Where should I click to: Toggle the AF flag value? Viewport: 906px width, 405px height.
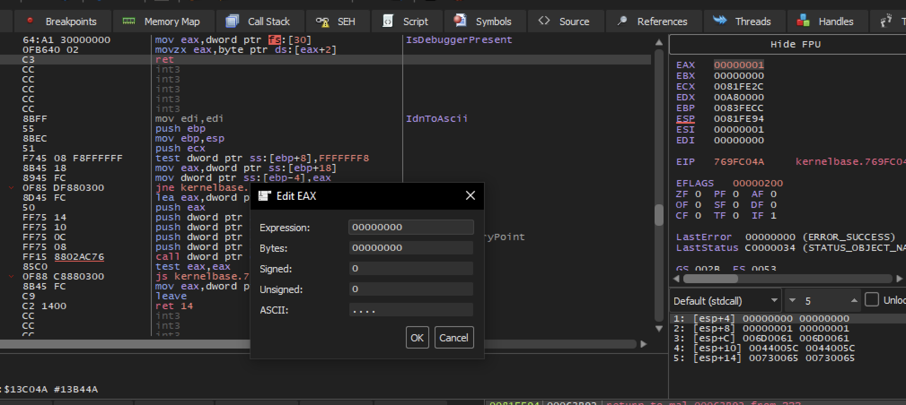[774, 194]
